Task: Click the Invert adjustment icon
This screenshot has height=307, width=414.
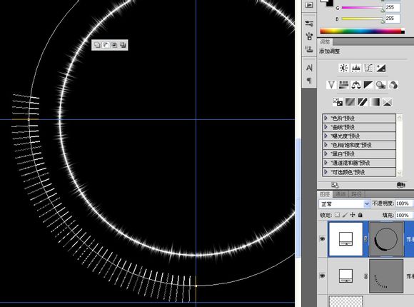Action: 338,102
